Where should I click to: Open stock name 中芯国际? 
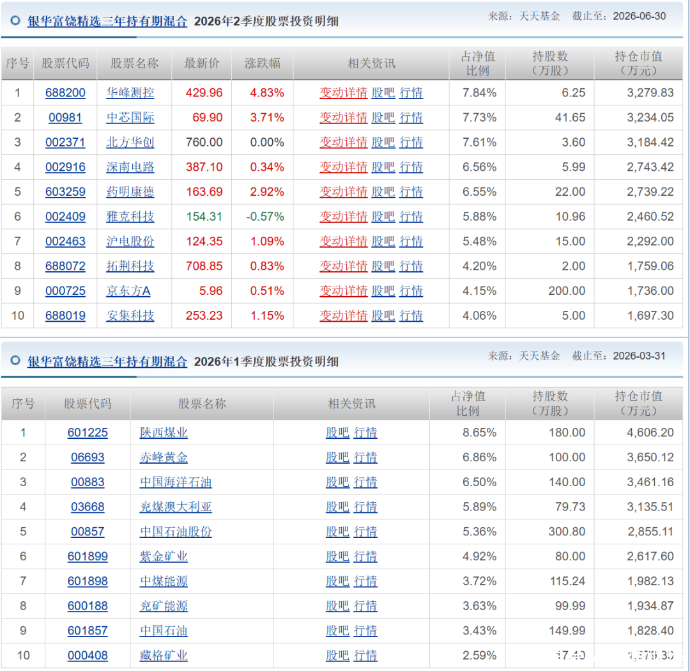130,118
